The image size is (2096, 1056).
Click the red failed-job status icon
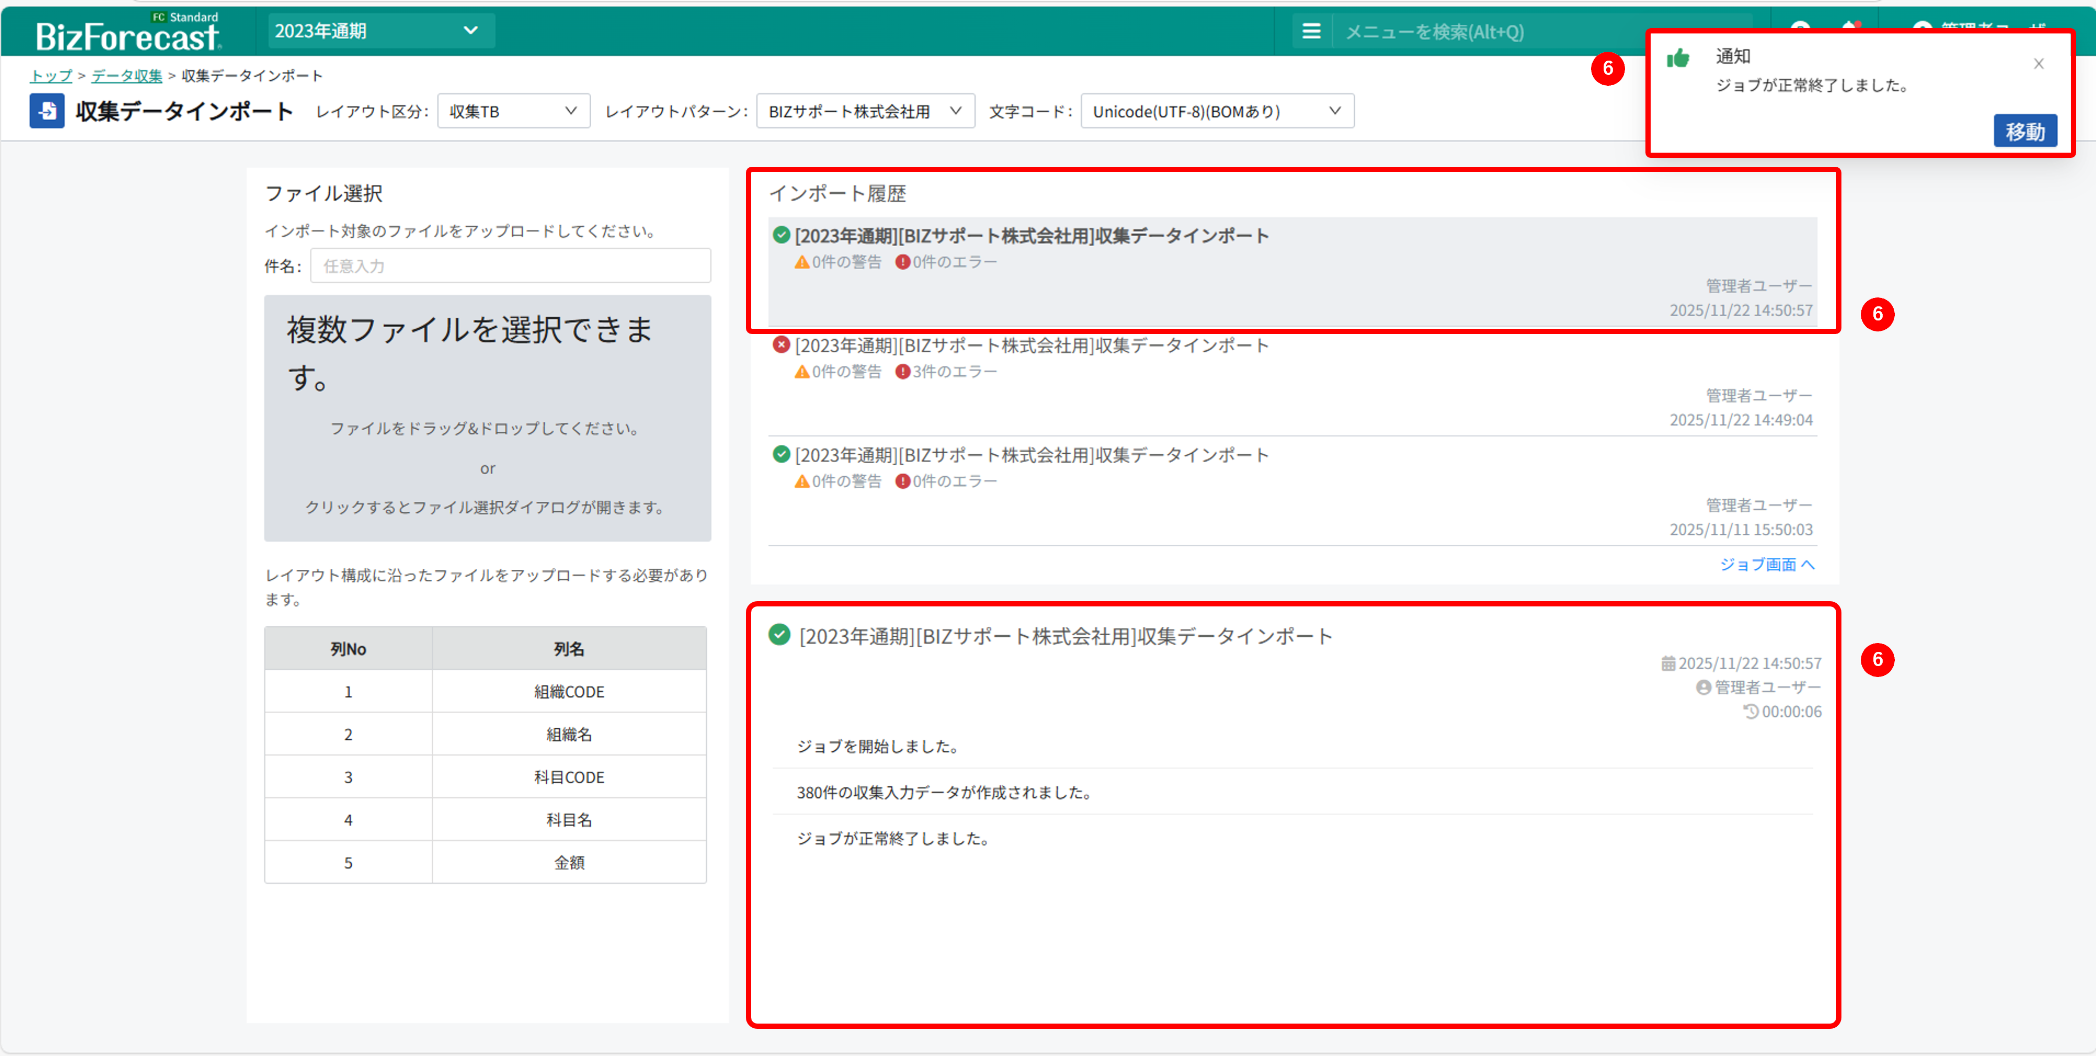[781, 345]
